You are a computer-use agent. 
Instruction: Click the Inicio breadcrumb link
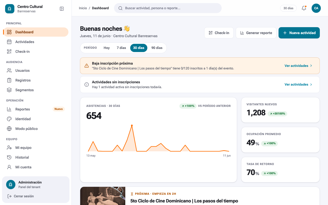pos(83,8)
